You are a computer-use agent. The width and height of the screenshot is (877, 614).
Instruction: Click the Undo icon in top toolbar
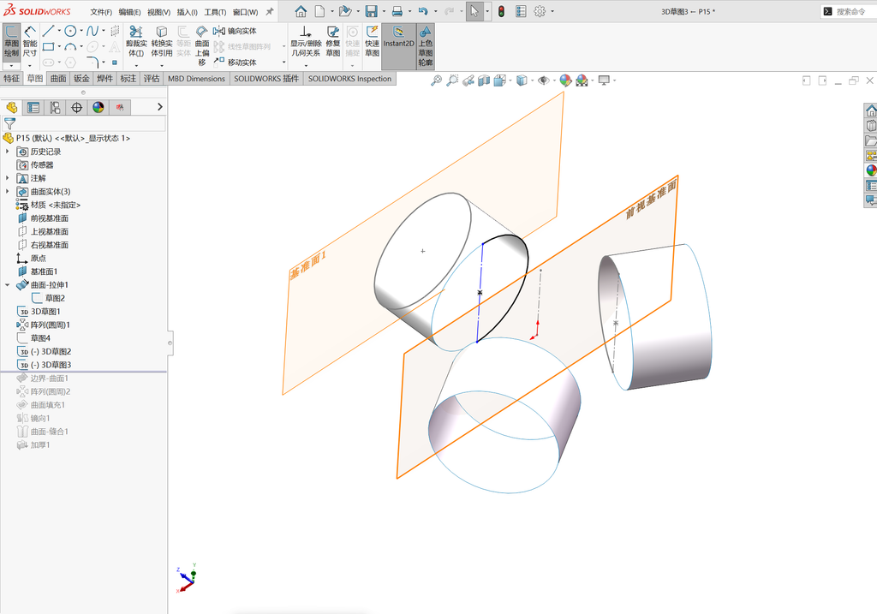click(423, 11)
